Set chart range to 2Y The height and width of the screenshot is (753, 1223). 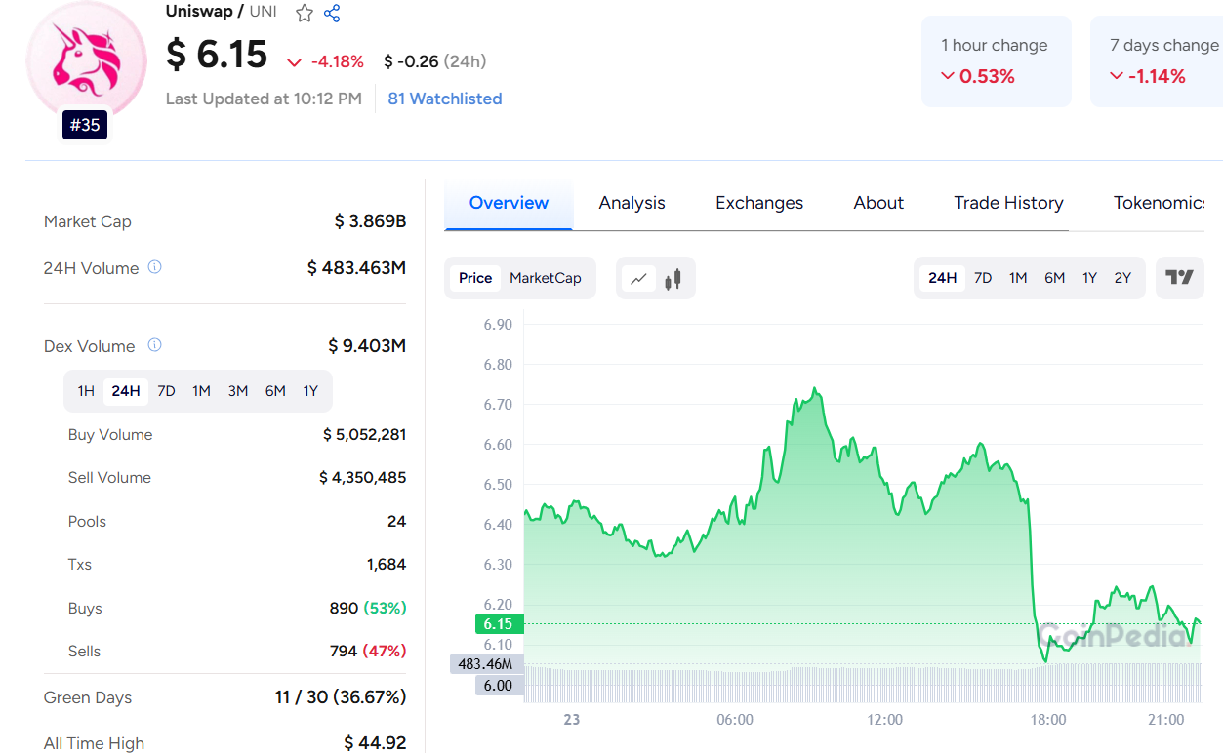[x=1122, y=278]
